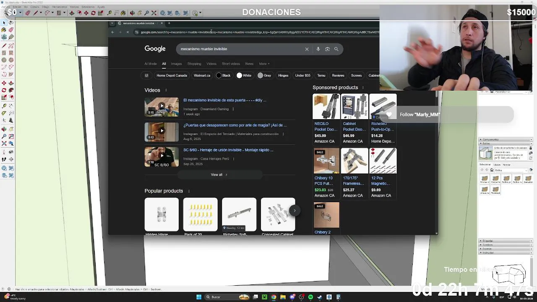
Task: Click the Hidden Hinge popular product thumbnail
Action: [x=162, y=214]
